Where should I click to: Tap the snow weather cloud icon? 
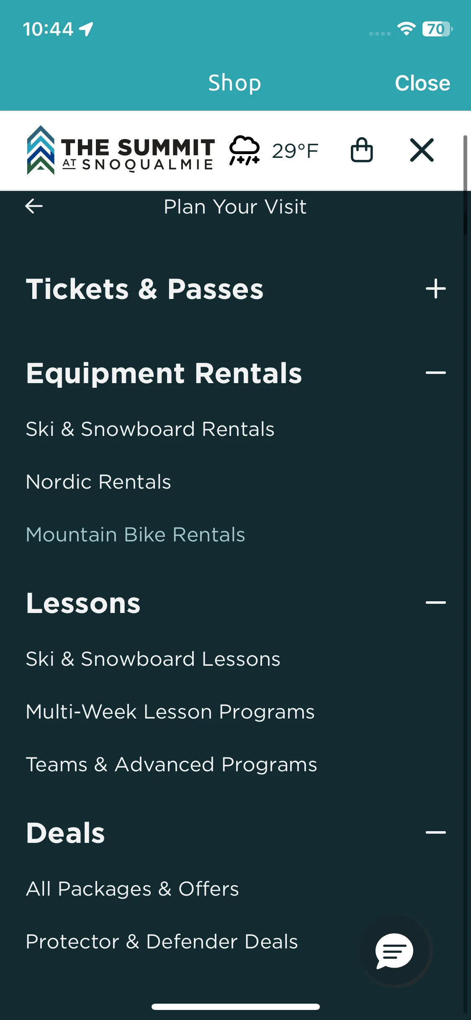tap(245, 150)
